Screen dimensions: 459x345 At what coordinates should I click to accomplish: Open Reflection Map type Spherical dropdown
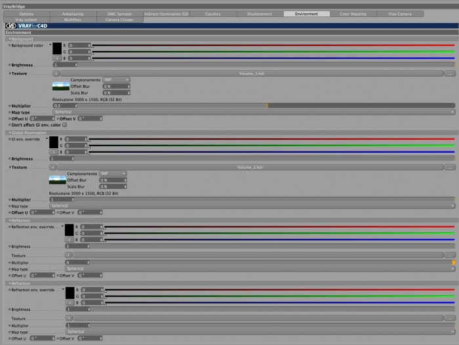coord(260,269)
